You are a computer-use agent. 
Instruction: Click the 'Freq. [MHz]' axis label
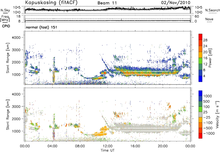tap(5, 19)
